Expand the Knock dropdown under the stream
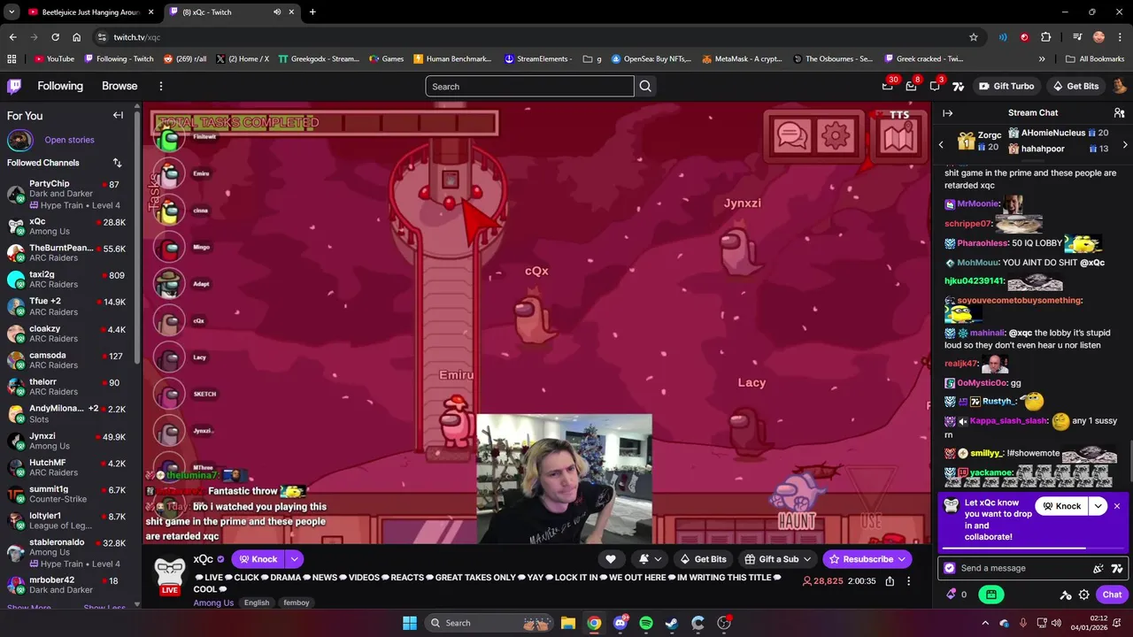 click(294, 559)
